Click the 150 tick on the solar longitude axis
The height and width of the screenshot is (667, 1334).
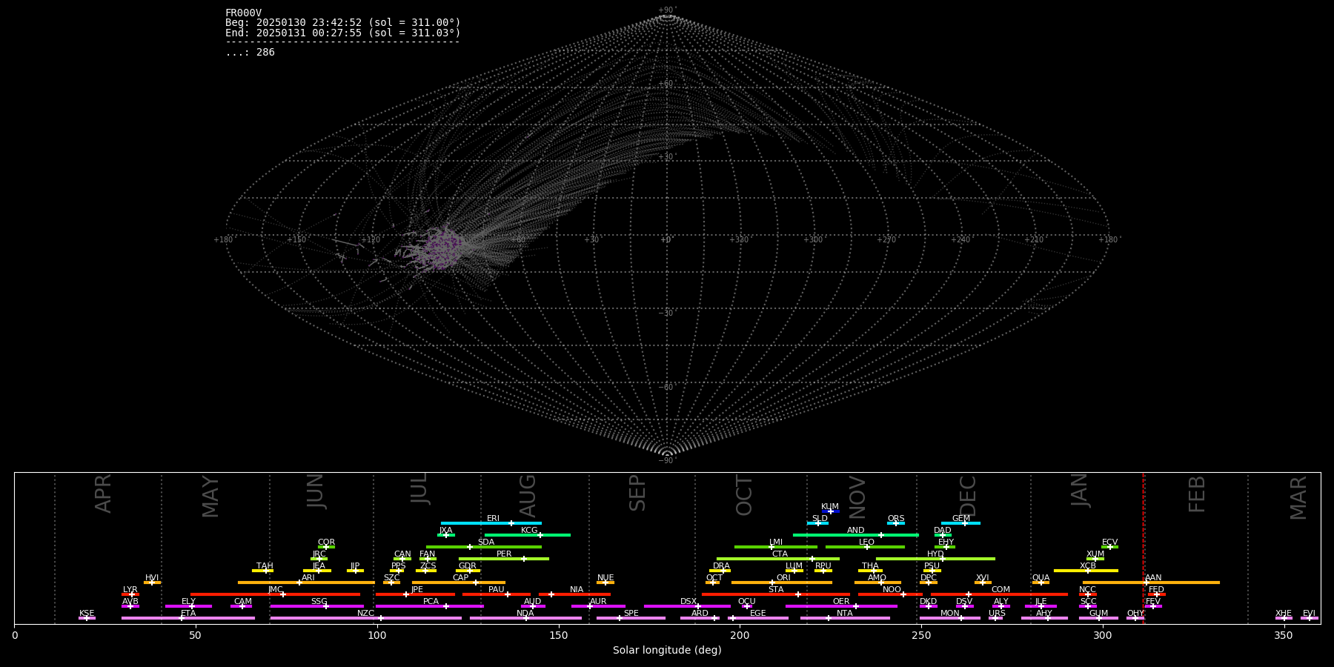tap(559, 635)
